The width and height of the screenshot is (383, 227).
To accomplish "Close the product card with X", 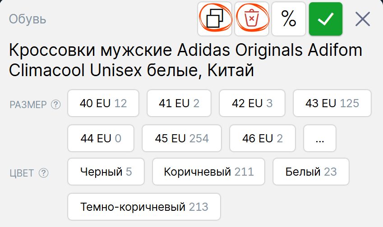I will click(x=362, y=19).
